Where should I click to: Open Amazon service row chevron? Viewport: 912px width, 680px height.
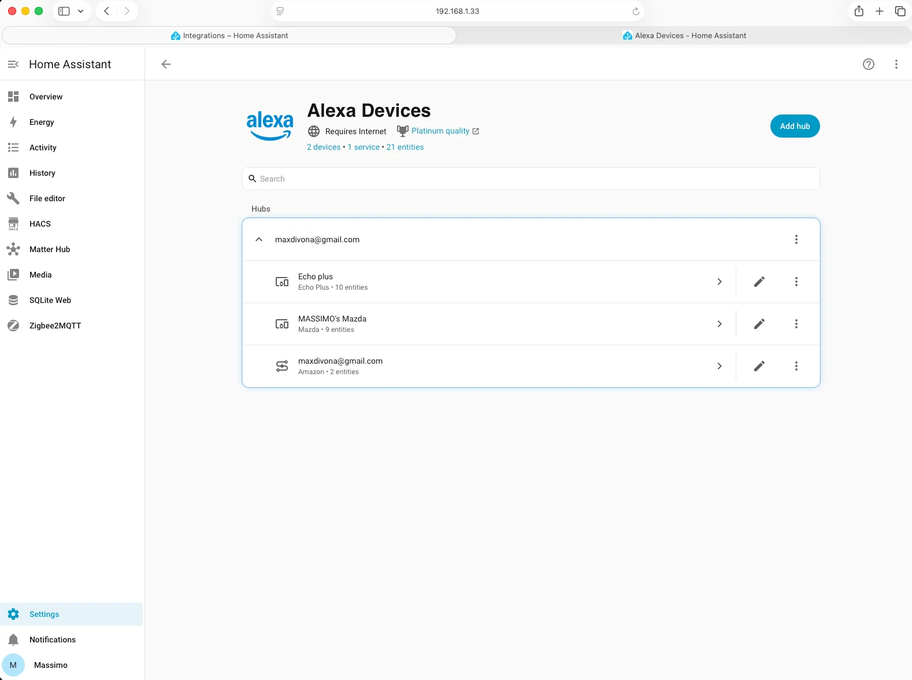(720, 366)
